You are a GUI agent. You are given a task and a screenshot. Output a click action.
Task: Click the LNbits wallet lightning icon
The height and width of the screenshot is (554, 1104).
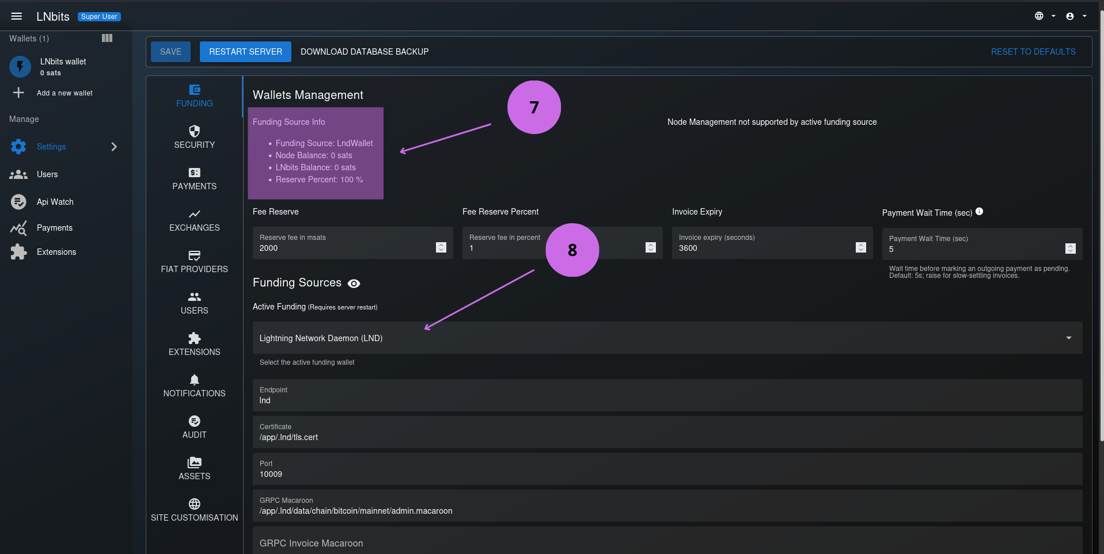tap(20, 66)
